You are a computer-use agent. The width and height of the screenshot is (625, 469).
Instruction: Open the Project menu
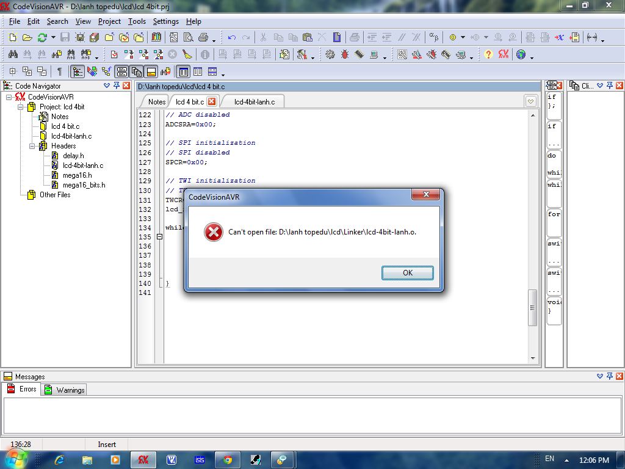coord(109,21)
